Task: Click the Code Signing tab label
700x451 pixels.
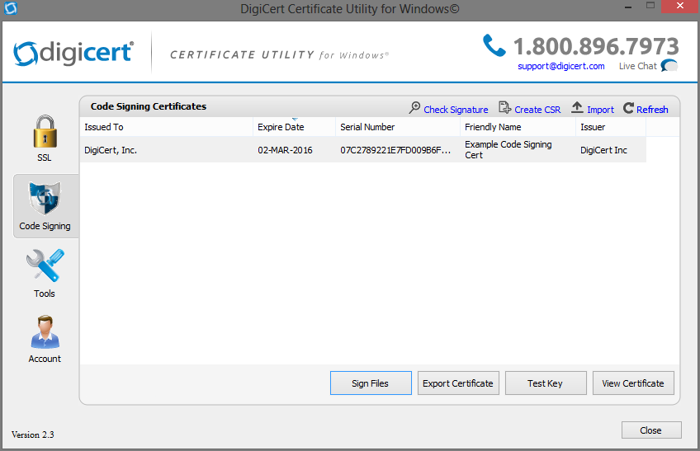Action: tap(45, 226)
